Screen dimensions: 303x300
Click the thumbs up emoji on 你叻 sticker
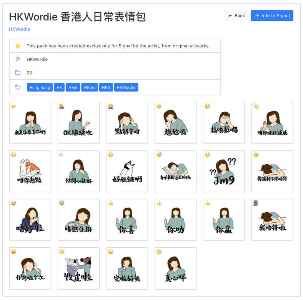(x=159, y=203)
